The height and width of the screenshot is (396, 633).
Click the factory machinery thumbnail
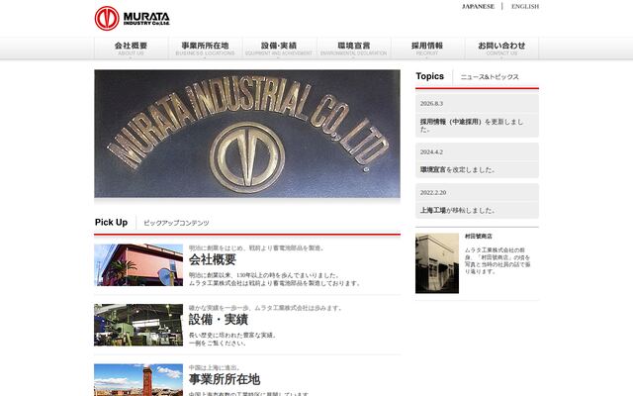[x=138, y=325]
